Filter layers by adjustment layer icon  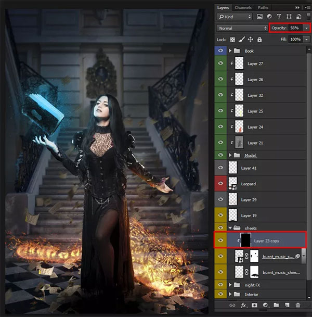pos(269,17)
